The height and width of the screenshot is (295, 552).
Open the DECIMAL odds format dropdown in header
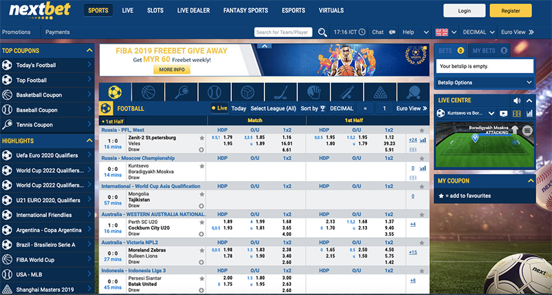click(478, 32)
